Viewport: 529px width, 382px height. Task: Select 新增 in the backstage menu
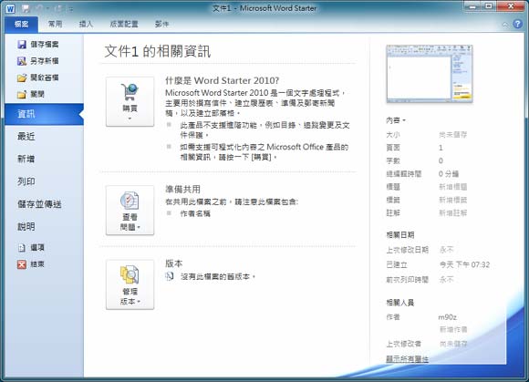(26, 159)
